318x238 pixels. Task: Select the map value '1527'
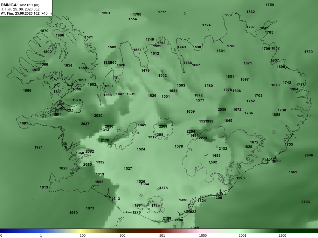128,169
